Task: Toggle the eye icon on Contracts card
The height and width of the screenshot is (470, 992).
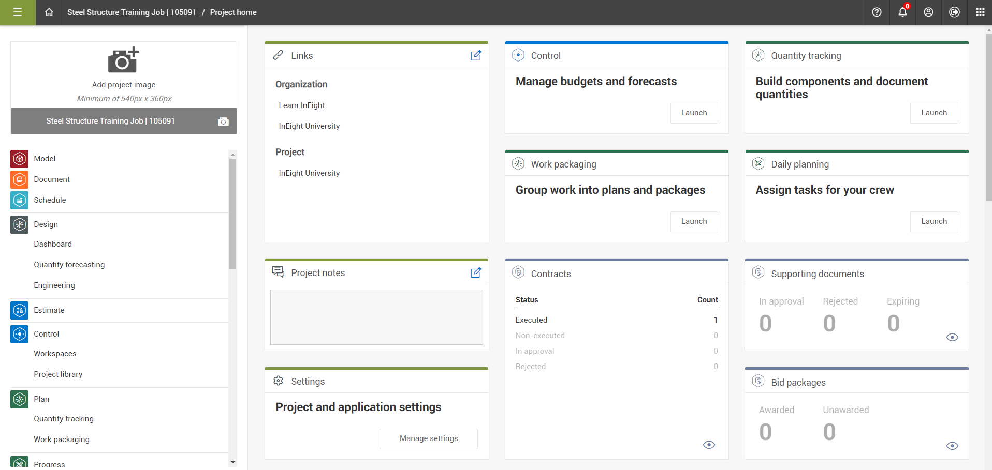Action: coord(709,445)
